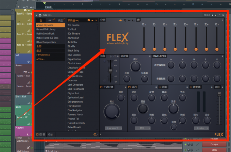Click Start marker on timeline

[48, 7]
